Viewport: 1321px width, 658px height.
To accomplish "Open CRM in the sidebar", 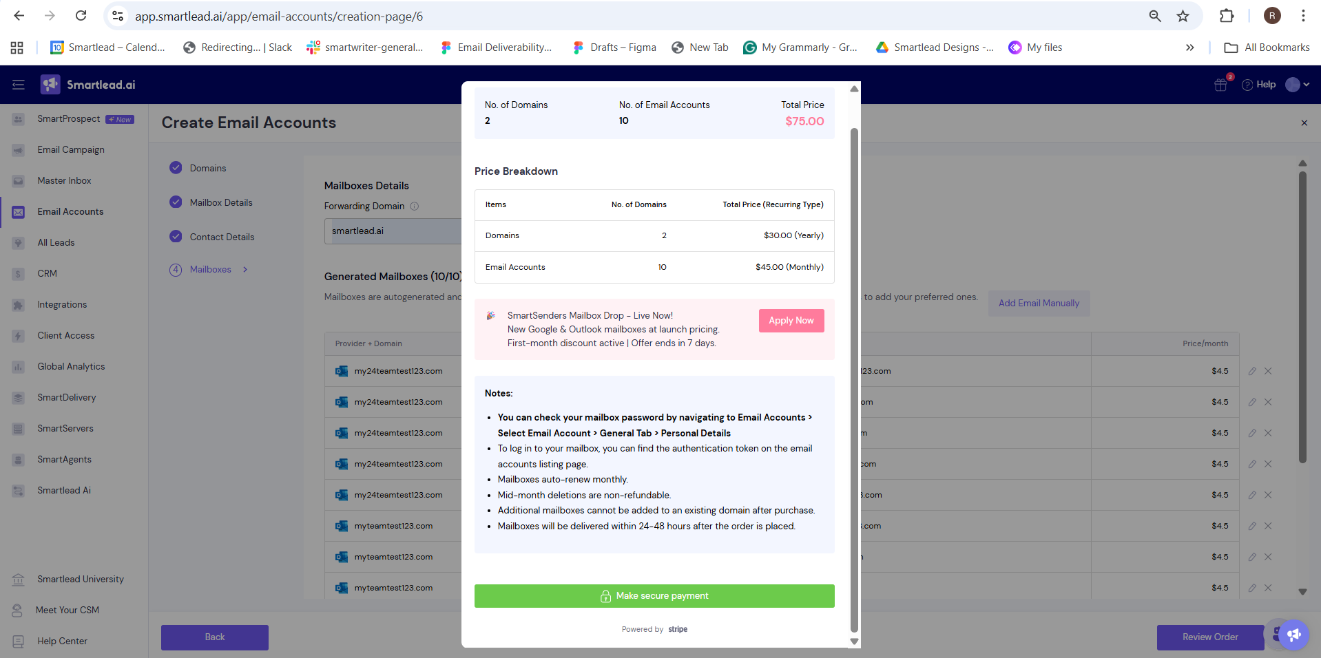I will click(x=47, y=274).
